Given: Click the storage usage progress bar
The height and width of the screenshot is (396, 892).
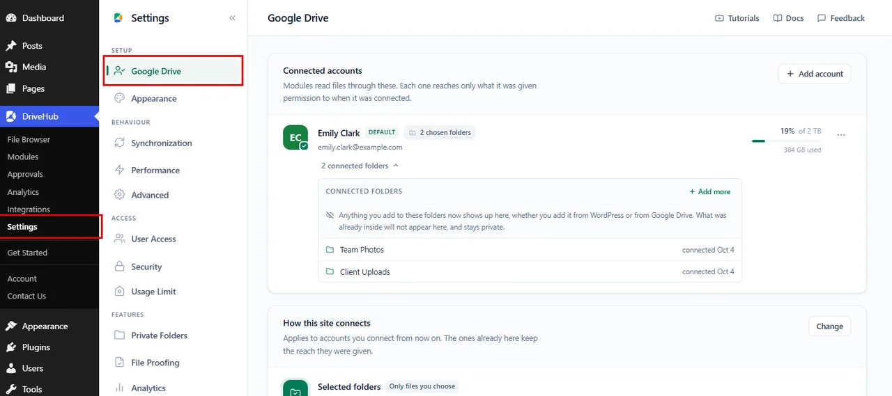Looking at the screenshot, I should (x=786, y=141).
